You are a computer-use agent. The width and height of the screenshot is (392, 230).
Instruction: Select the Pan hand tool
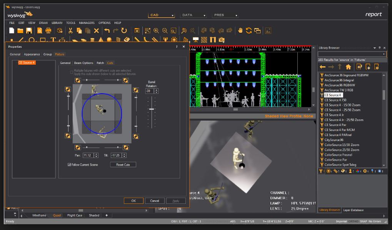(240, 30)
